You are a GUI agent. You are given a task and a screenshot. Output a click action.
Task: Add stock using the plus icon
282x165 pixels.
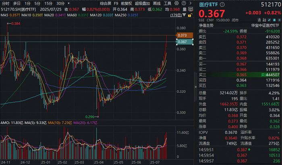[279, 20]
